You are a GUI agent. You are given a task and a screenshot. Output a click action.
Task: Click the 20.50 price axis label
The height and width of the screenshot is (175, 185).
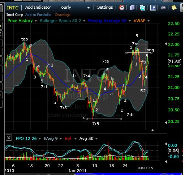[x=174, y=110]
